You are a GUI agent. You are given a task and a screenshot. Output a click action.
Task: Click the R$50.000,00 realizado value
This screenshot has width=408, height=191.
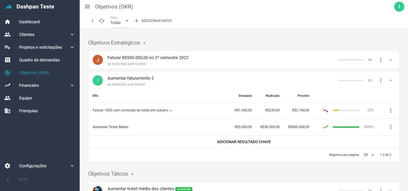270,127
